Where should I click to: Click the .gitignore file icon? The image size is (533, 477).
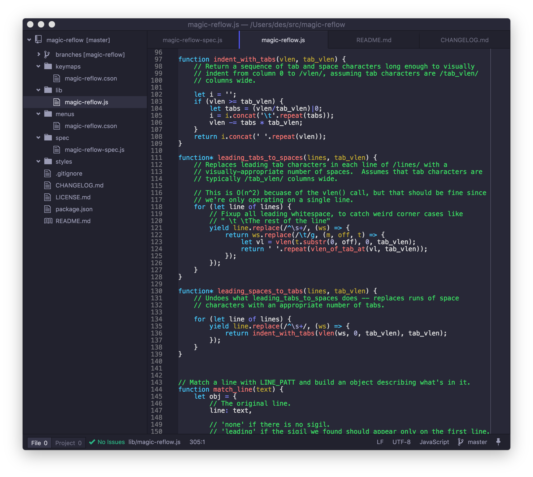coord(48,173)
